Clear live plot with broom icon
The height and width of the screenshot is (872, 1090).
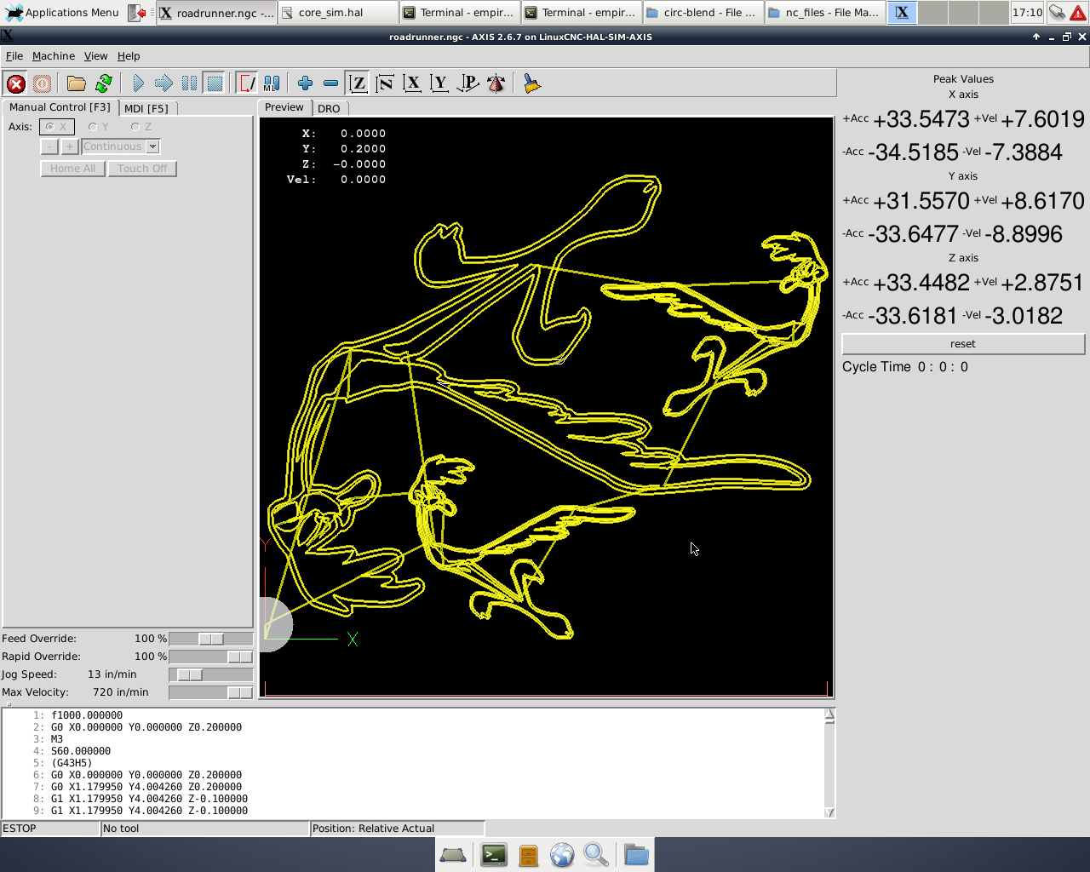point(532,83)
